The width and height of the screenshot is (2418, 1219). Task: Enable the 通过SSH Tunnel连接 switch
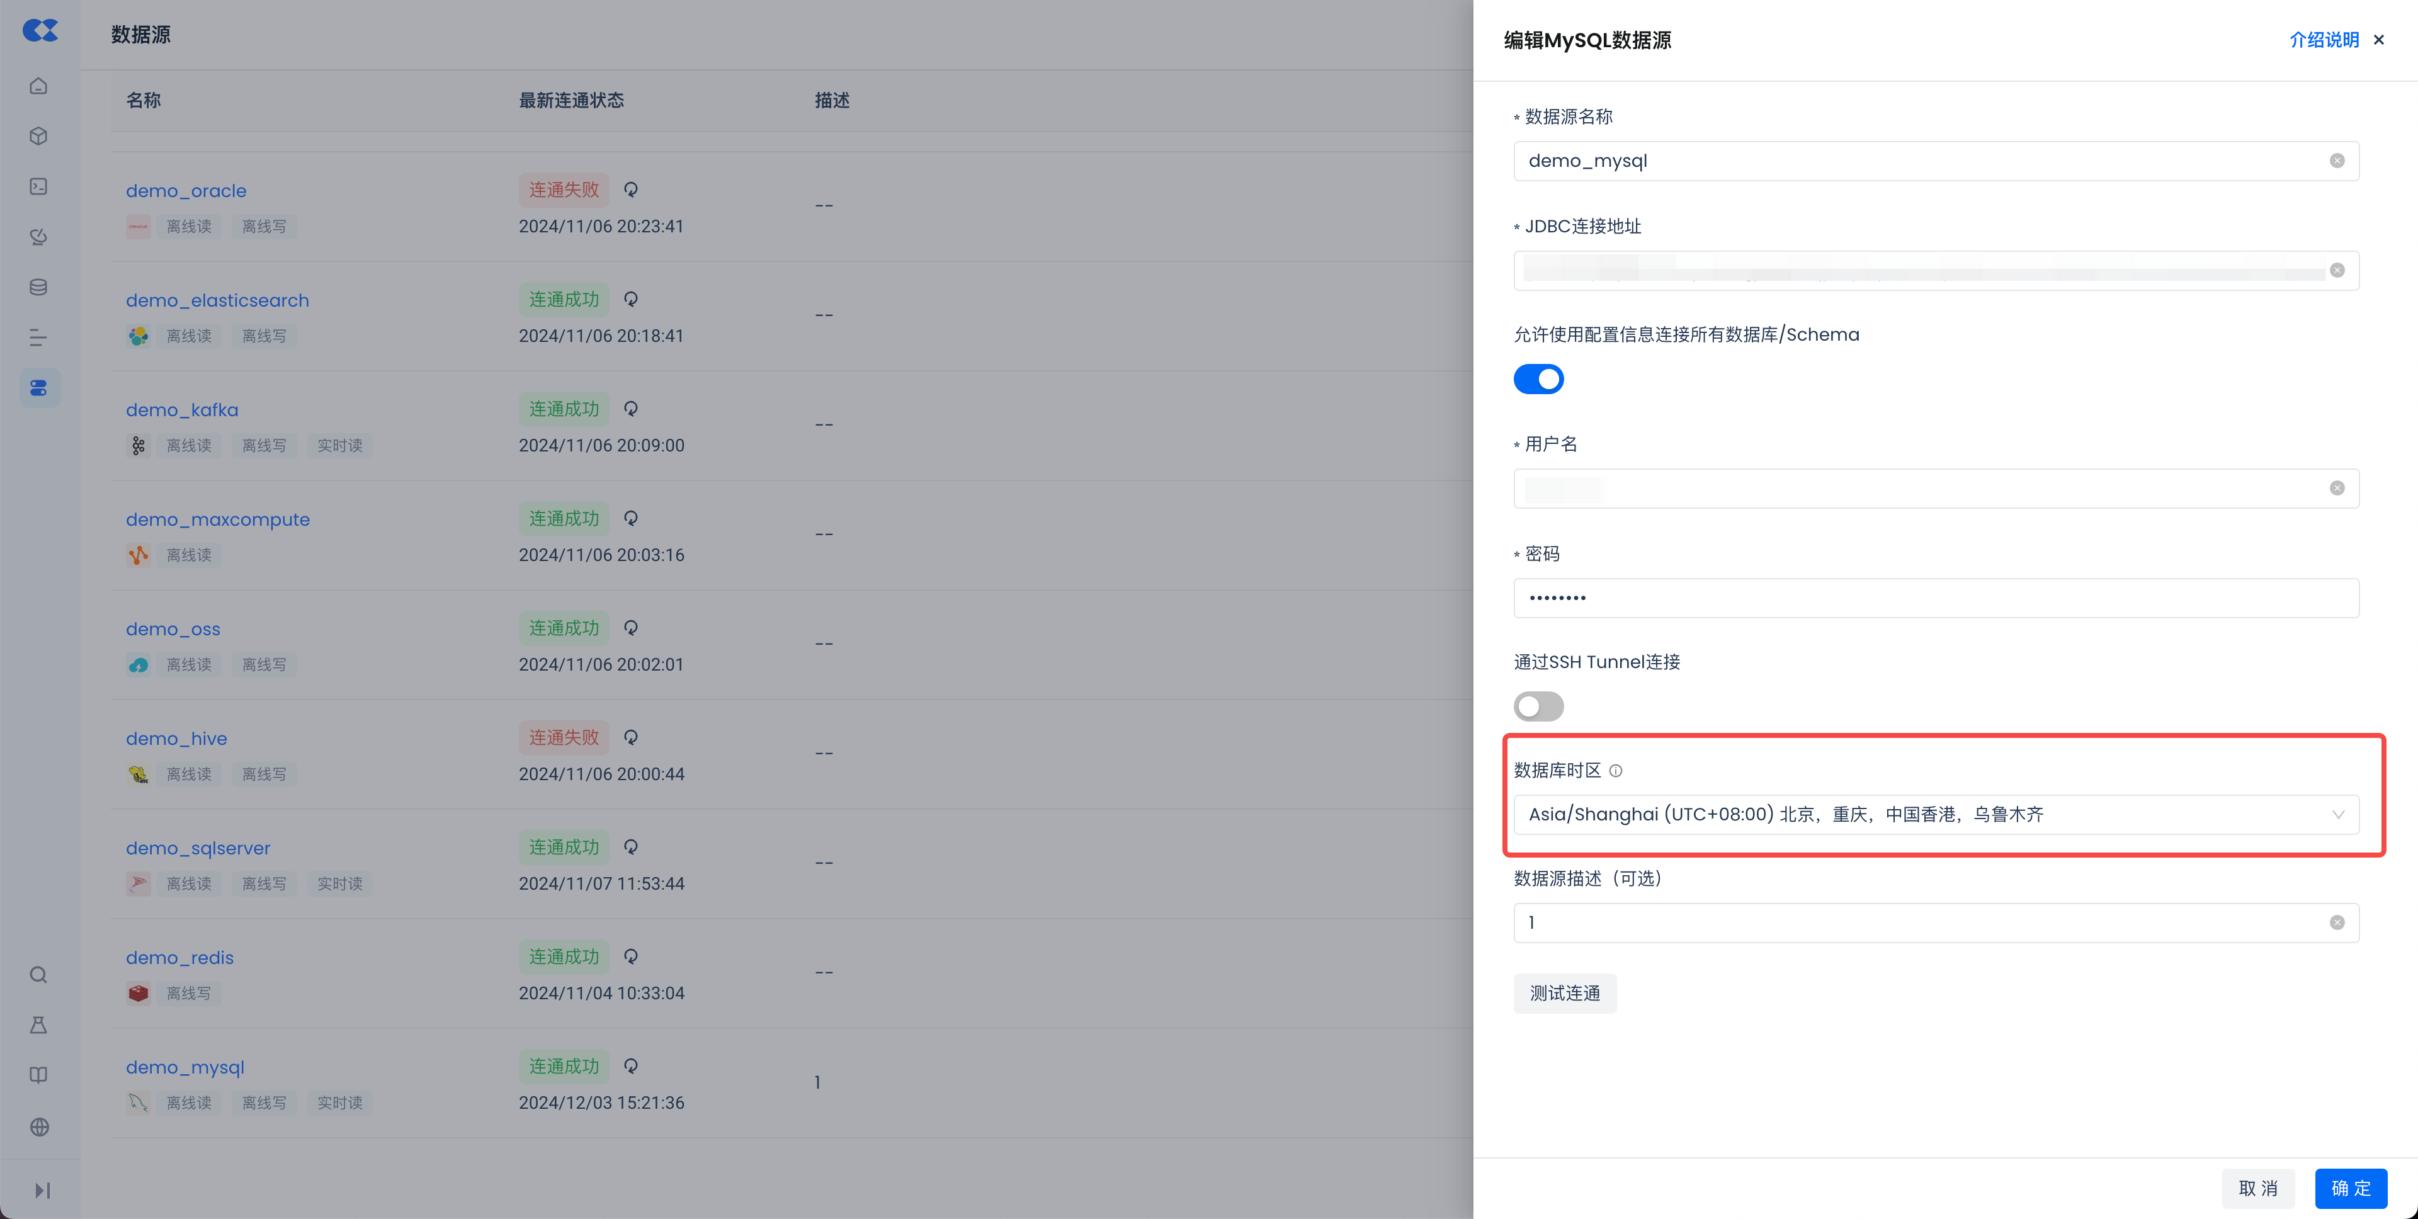[1538, 706]
